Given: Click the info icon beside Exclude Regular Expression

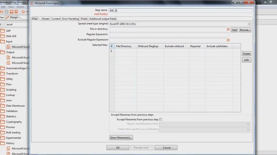Looking at the screenshot, I should coord(228,40).
